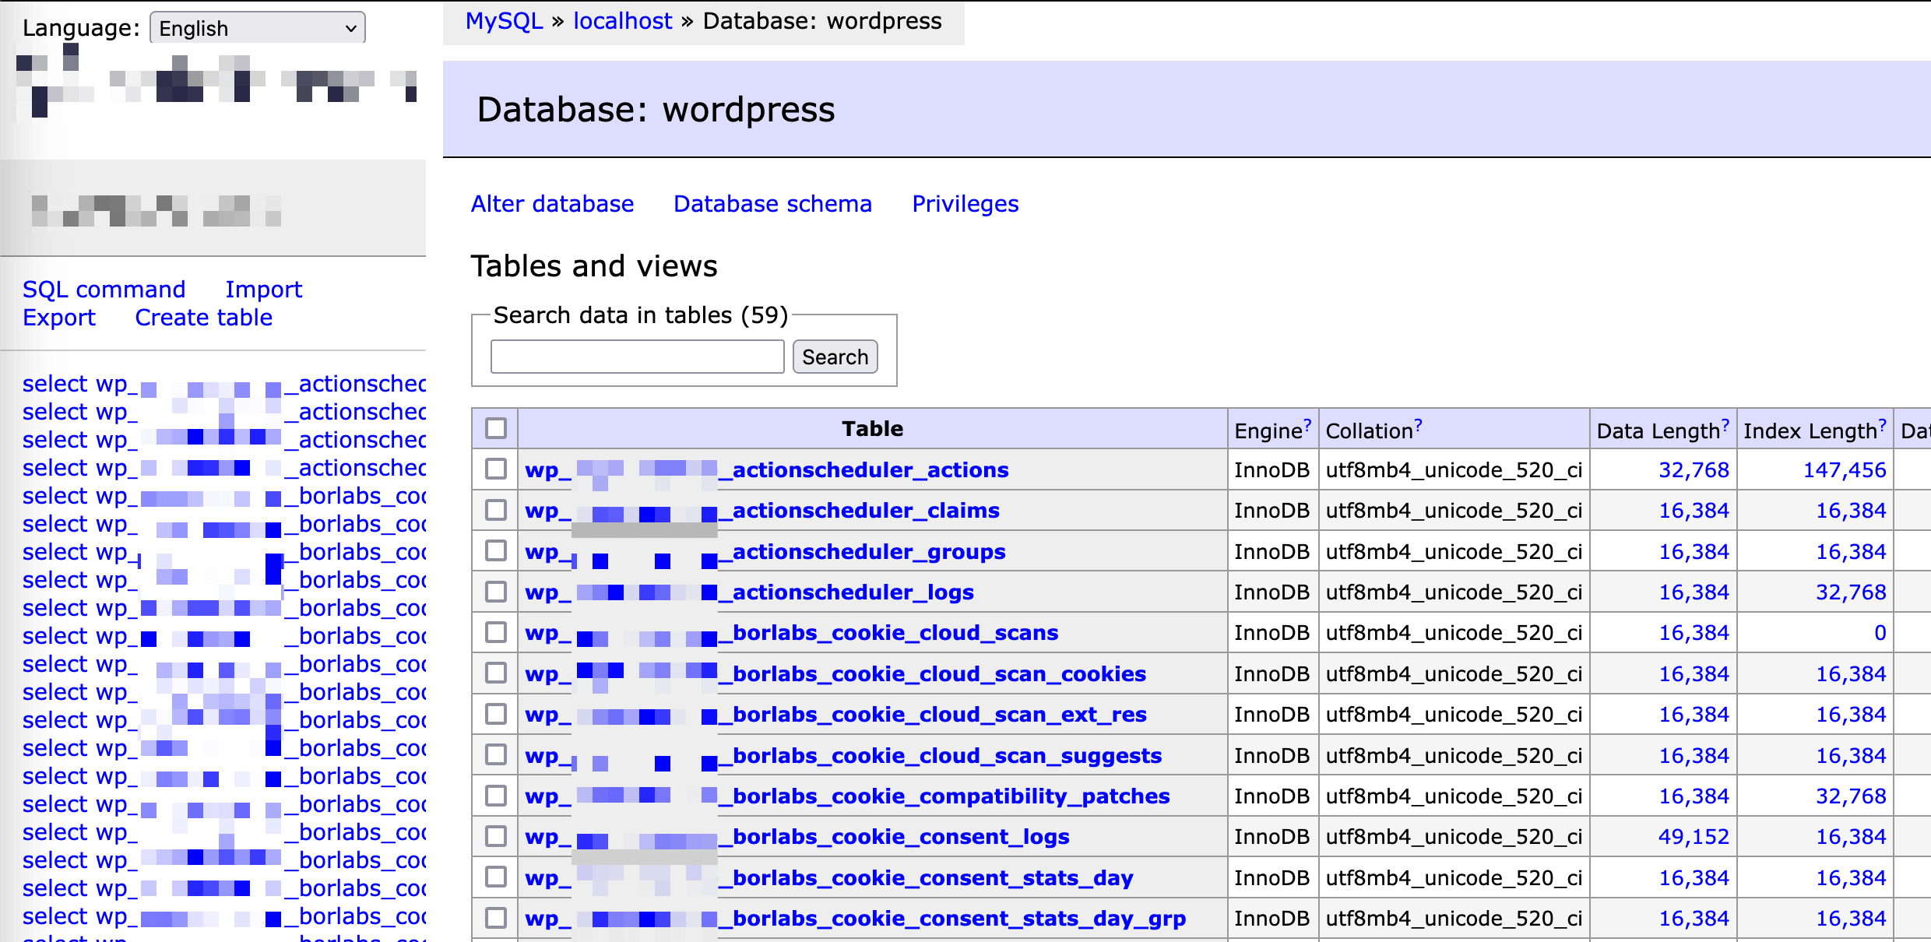Open the Collation column help question mark

1418,424
